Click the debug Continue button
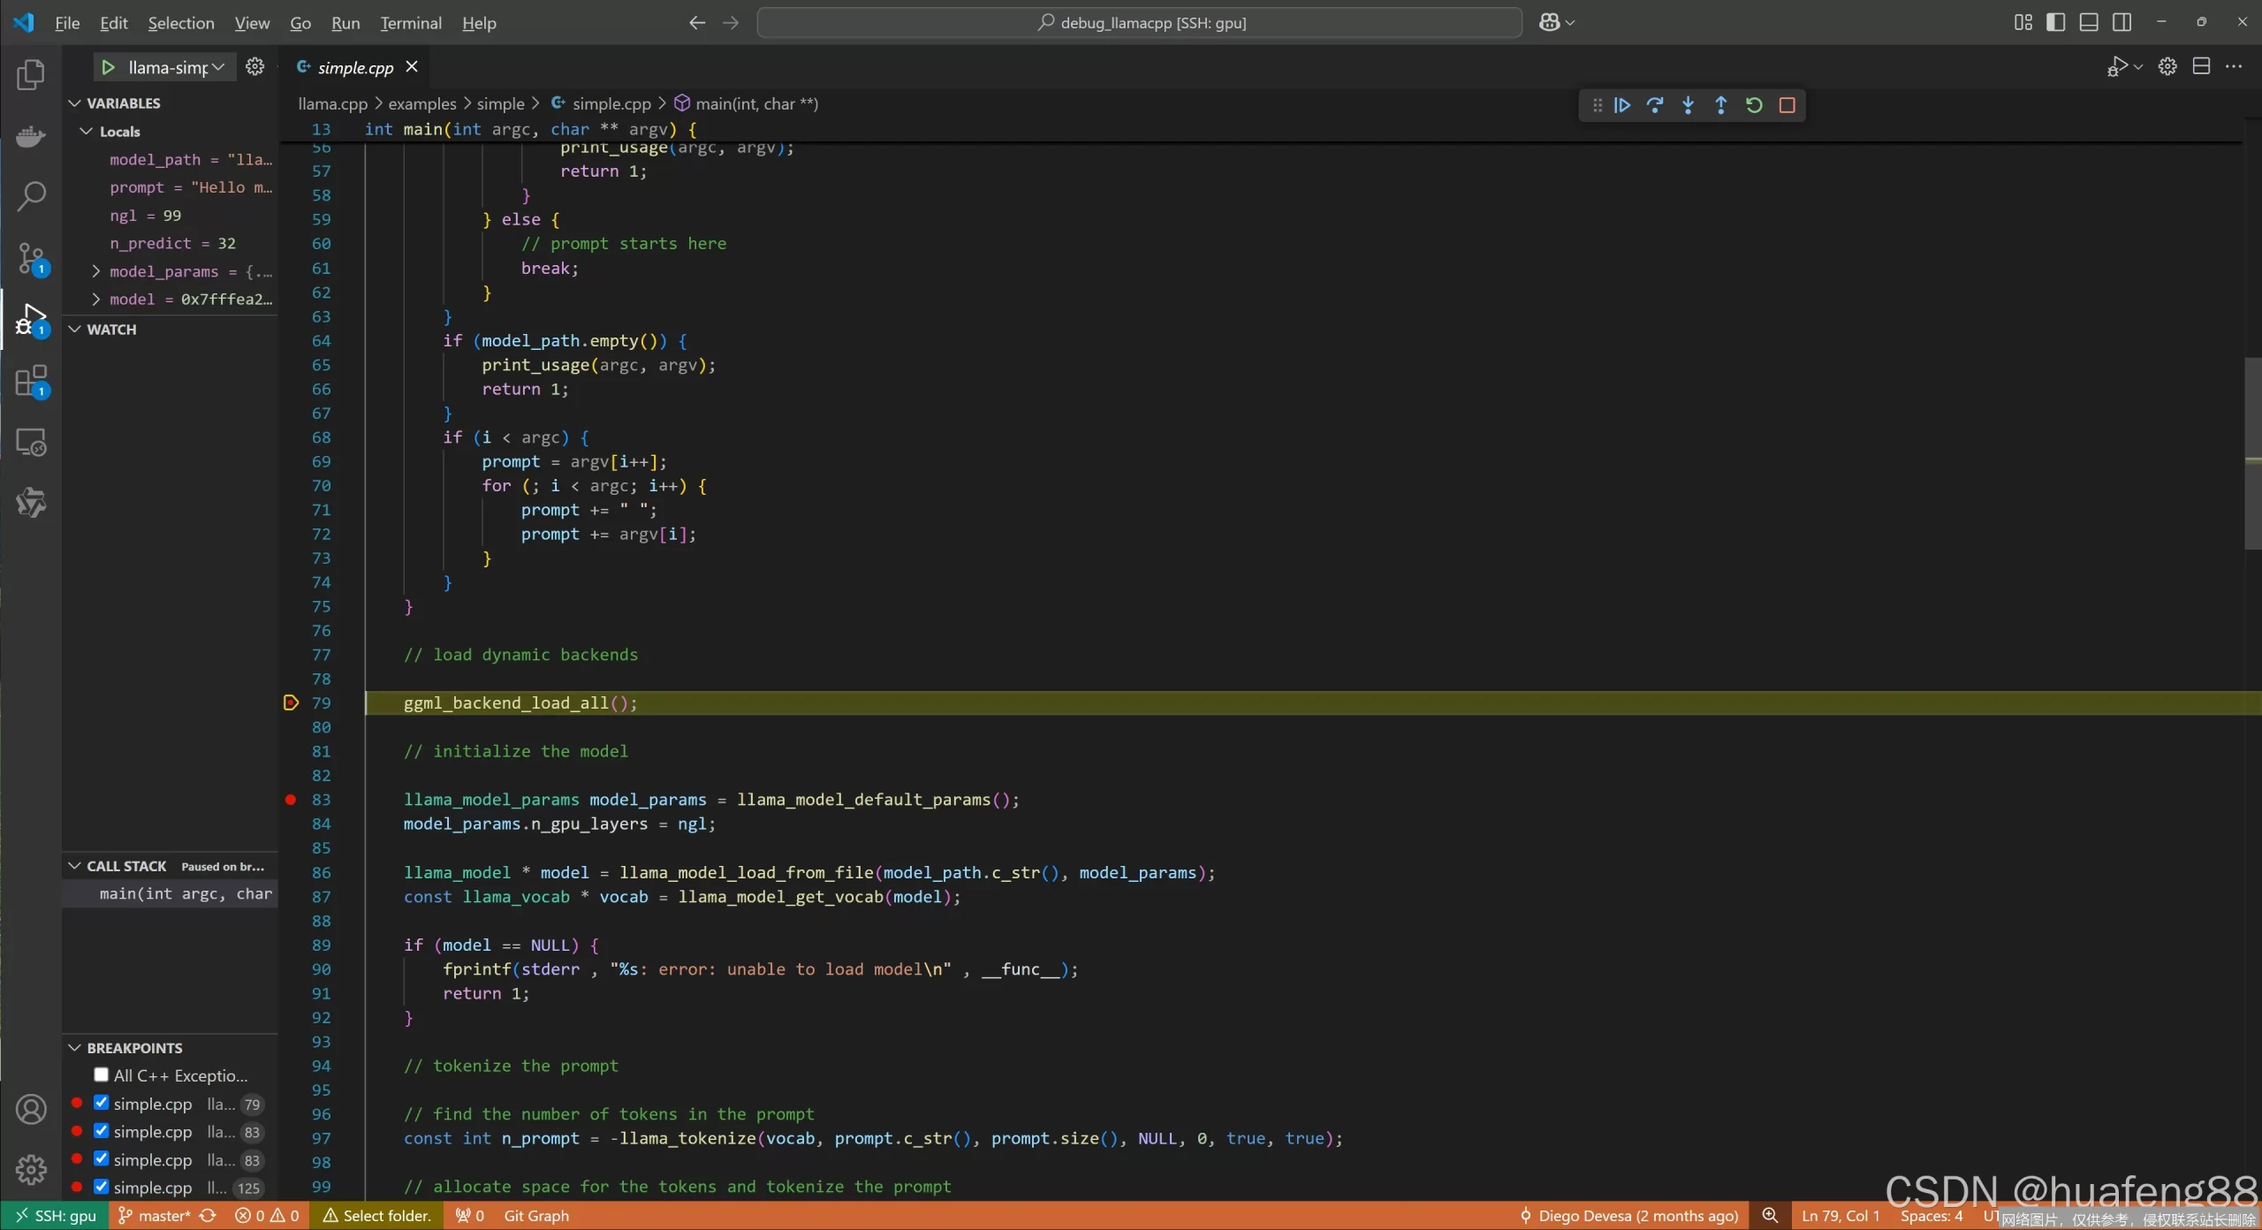Image resolution: width=2262 pixels, height=1230 pixels. tap(1622, 105)
